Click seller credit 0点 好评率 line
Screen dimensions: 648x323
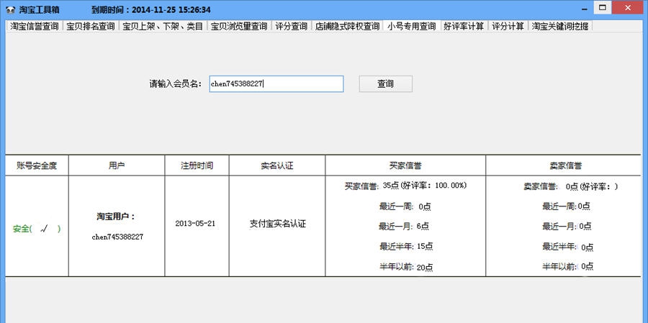[571, 186]
